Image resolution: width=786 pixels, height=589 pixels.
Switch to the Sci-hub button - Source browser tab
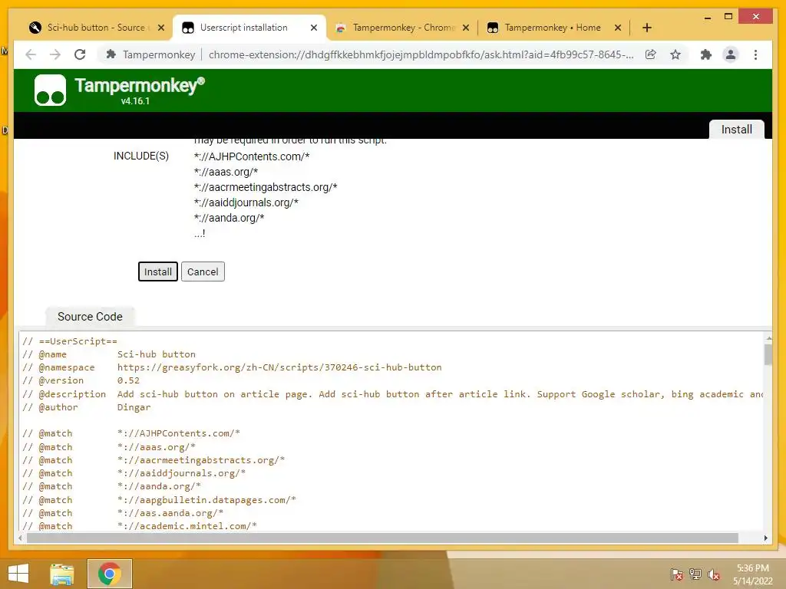point(96,28)
